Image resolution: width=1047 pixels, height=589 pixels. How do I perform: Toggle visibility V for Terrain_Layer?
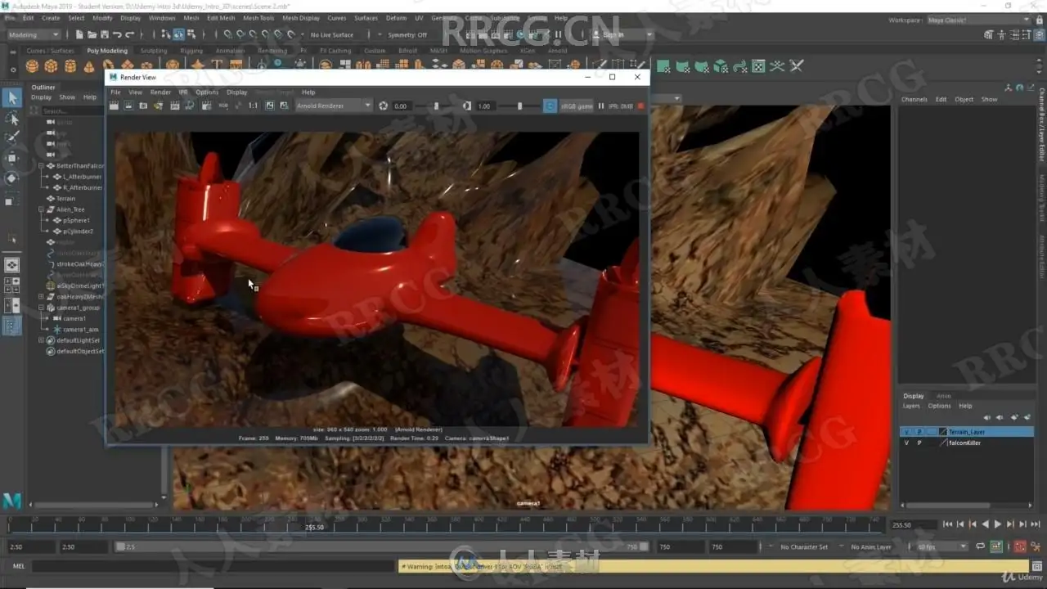[906, 431]
